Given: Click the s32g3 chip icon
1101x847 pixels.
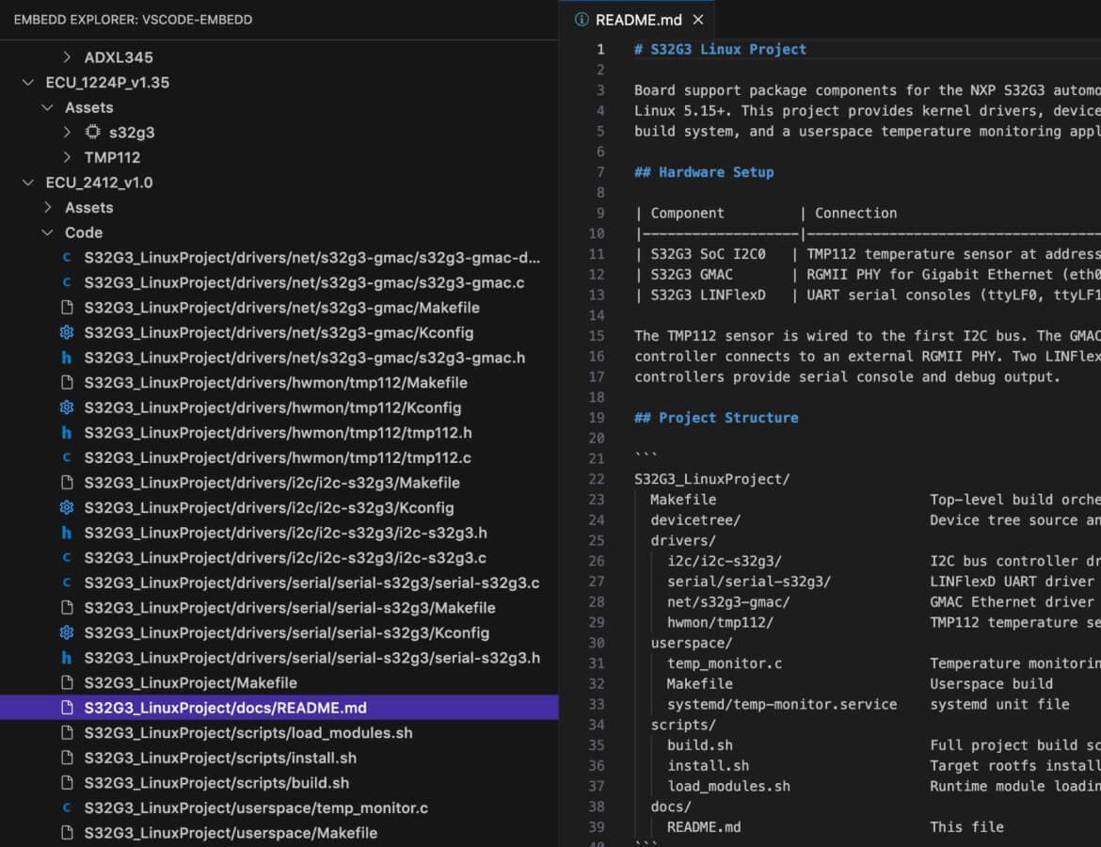Looking at the screenshot, I should click(x=92, y=132).
